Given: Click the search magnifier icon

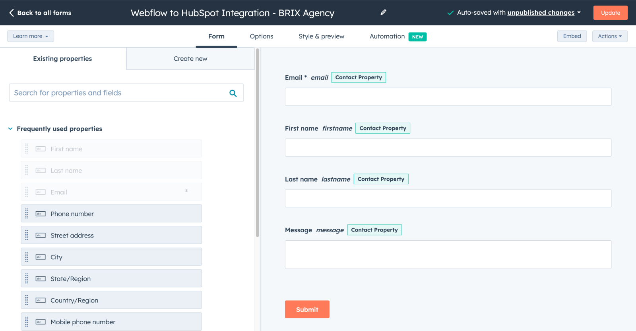Looking at the screenshot, I should pos(233,93).
